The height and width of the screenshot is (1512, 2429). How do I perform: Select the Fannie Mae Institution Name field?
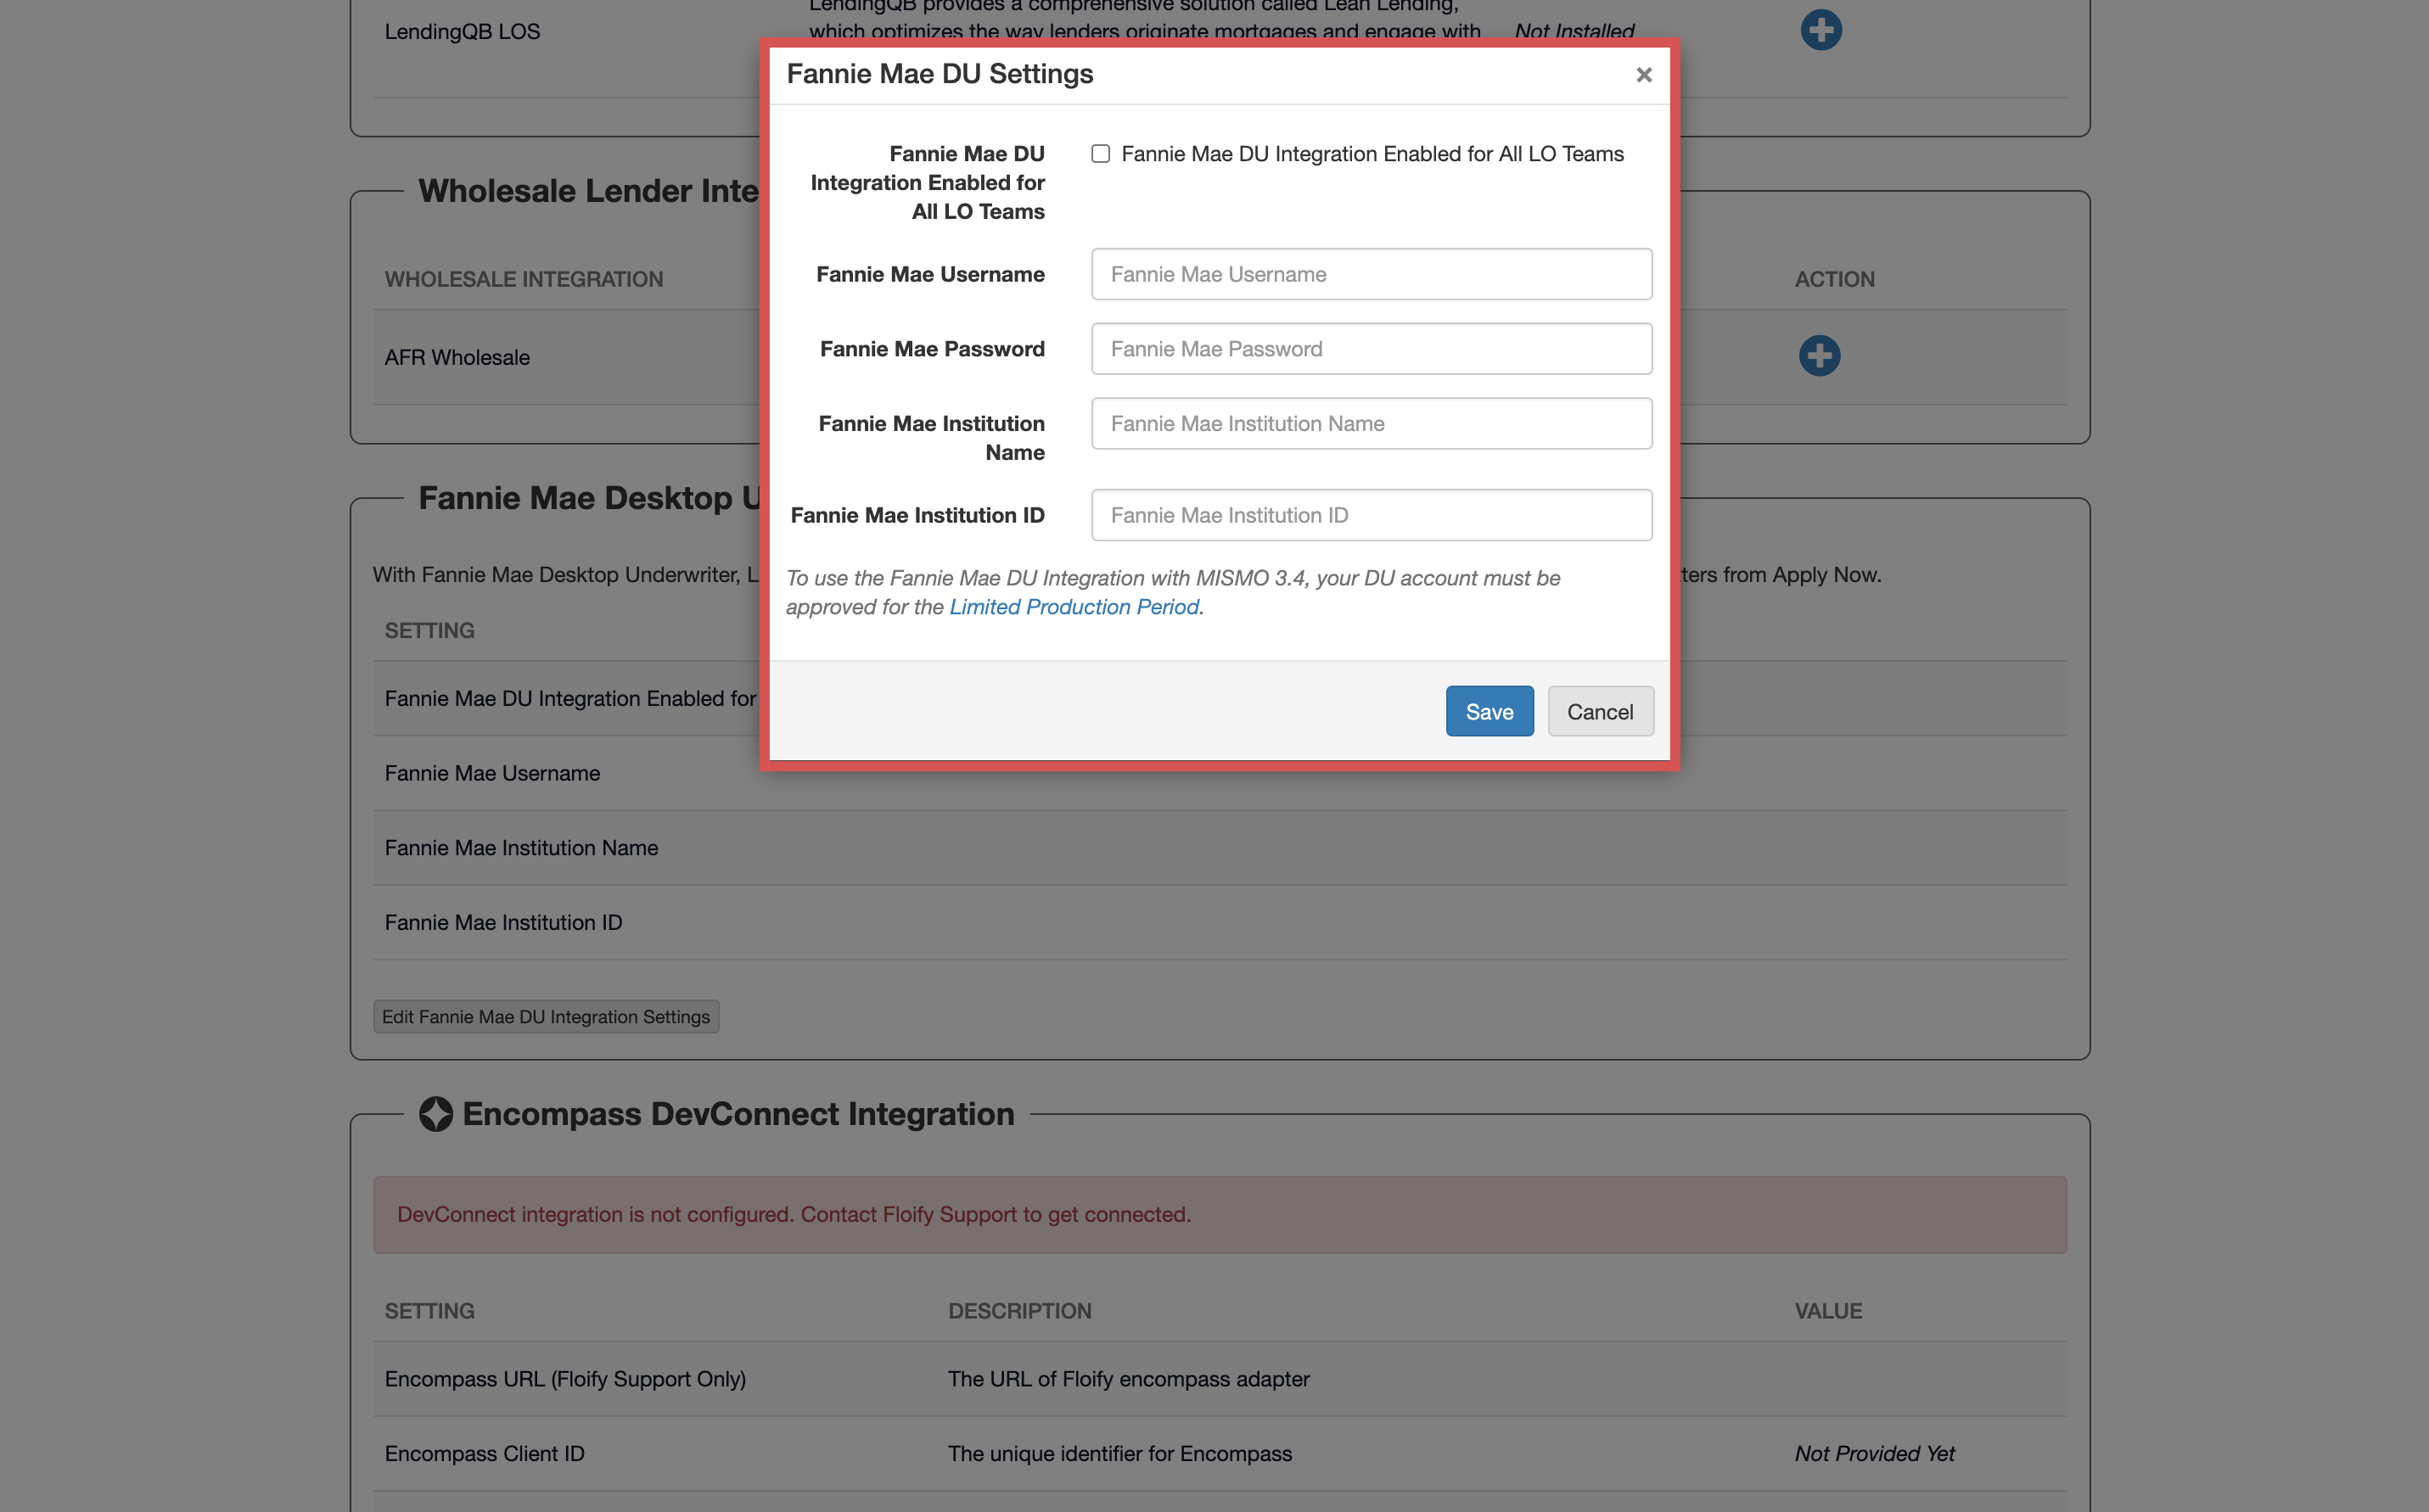tap(1371, 424)
